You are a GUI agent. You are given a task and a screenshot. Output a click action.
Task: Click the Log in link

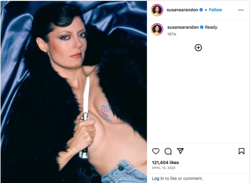pos(158,178)
